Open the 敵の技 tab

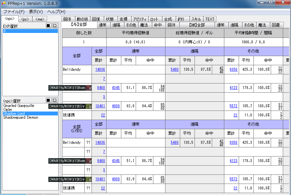[82, 19]
